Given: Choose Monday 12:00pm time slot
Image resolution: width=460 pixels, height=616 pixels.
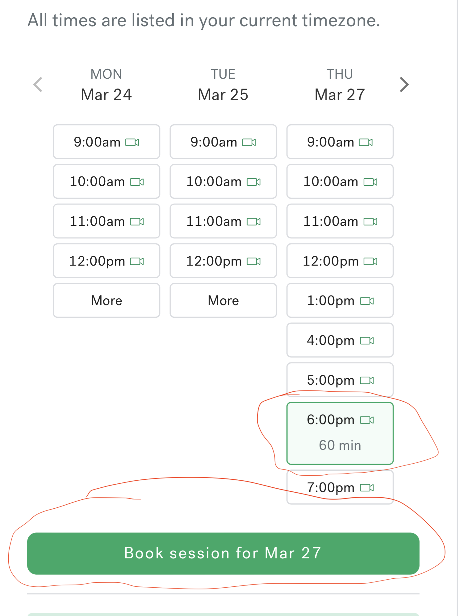Looking at the screenshot, I should [107, 261].
